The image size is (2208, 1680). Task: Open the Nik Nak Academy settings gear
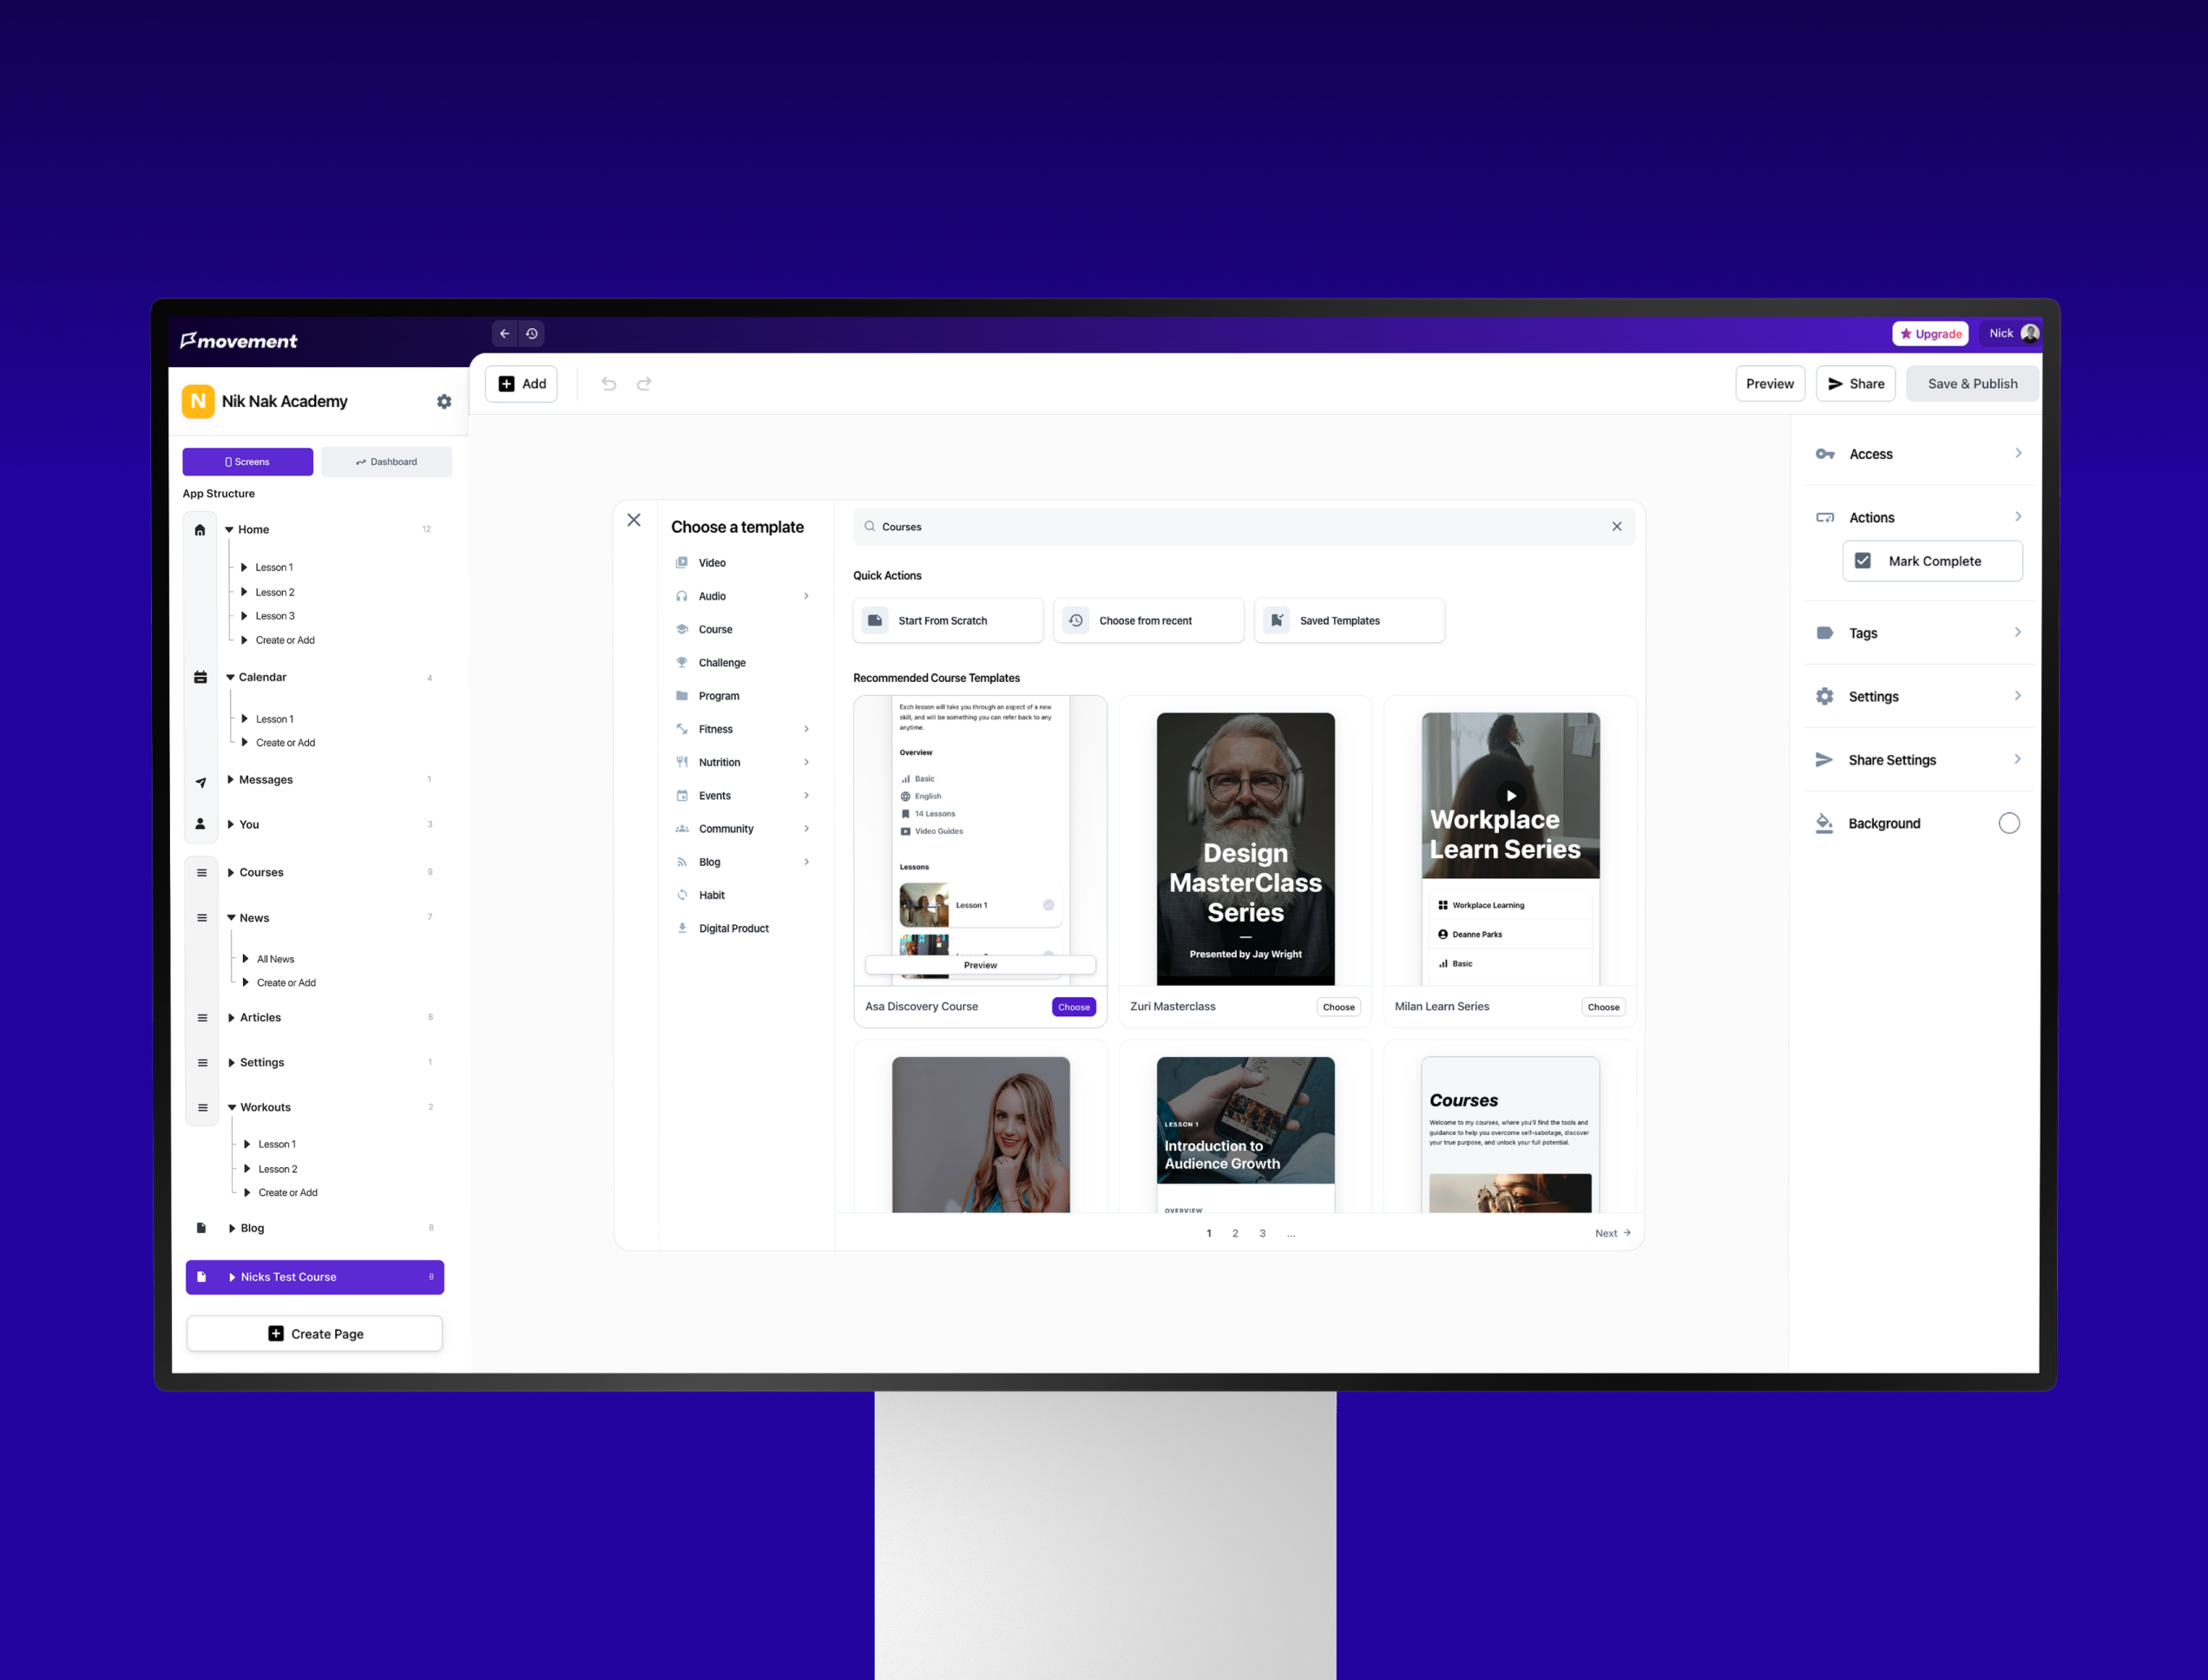pyautogui.click(x=444, y=401)
